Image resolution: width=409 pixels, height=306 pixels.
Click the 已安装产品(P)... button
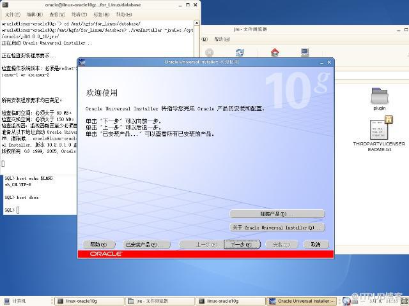[146, 244]
